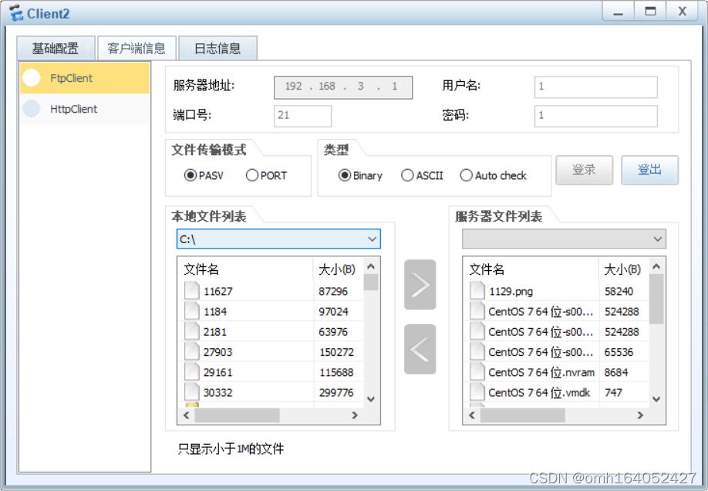Switch to 客户端信息 tab
This screenshot has height=491, width=708.
(x=137, y=49)
